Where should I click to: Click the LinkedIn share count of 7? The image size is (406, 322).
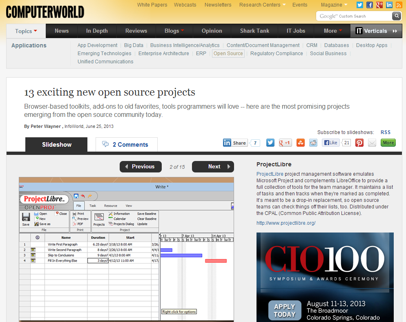point(255,143)
